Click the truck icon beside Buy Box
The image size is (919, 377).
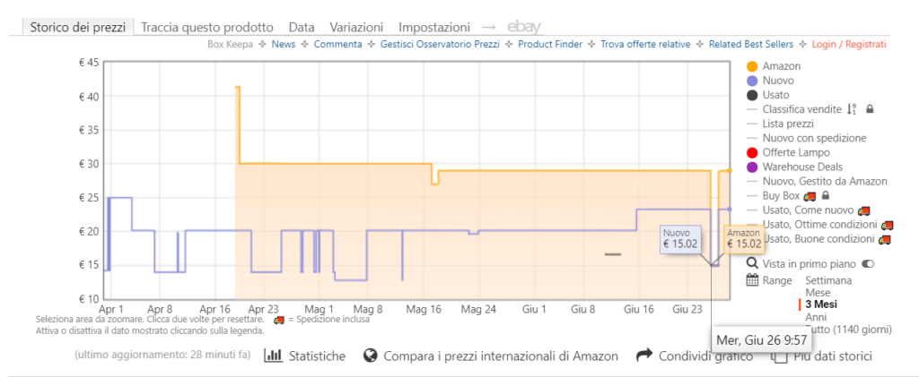(x=810, y=195)
